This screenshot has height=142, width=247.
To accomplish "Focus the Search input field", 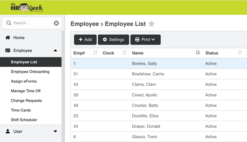I will [32, 23].
